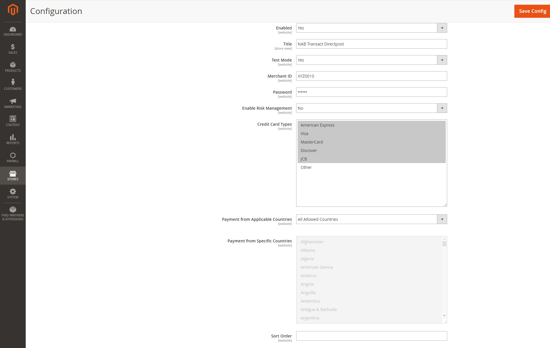Screen dimensions: 550x348
Task: Select Afghanistan in specific countries list
Action: point(369,242)
